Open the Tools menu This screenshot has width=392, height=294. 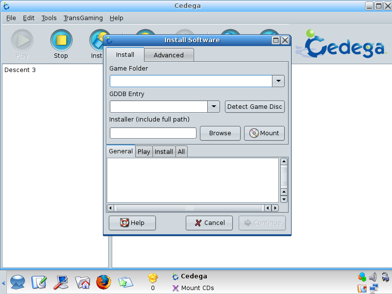(49, 18)
